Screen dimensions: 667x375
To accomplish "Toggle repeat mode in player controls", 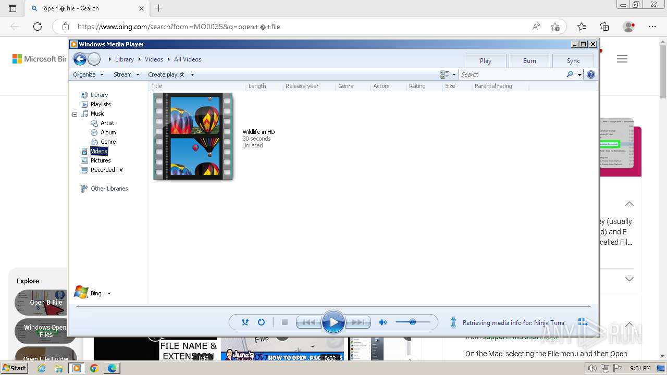I will point(261,322).
